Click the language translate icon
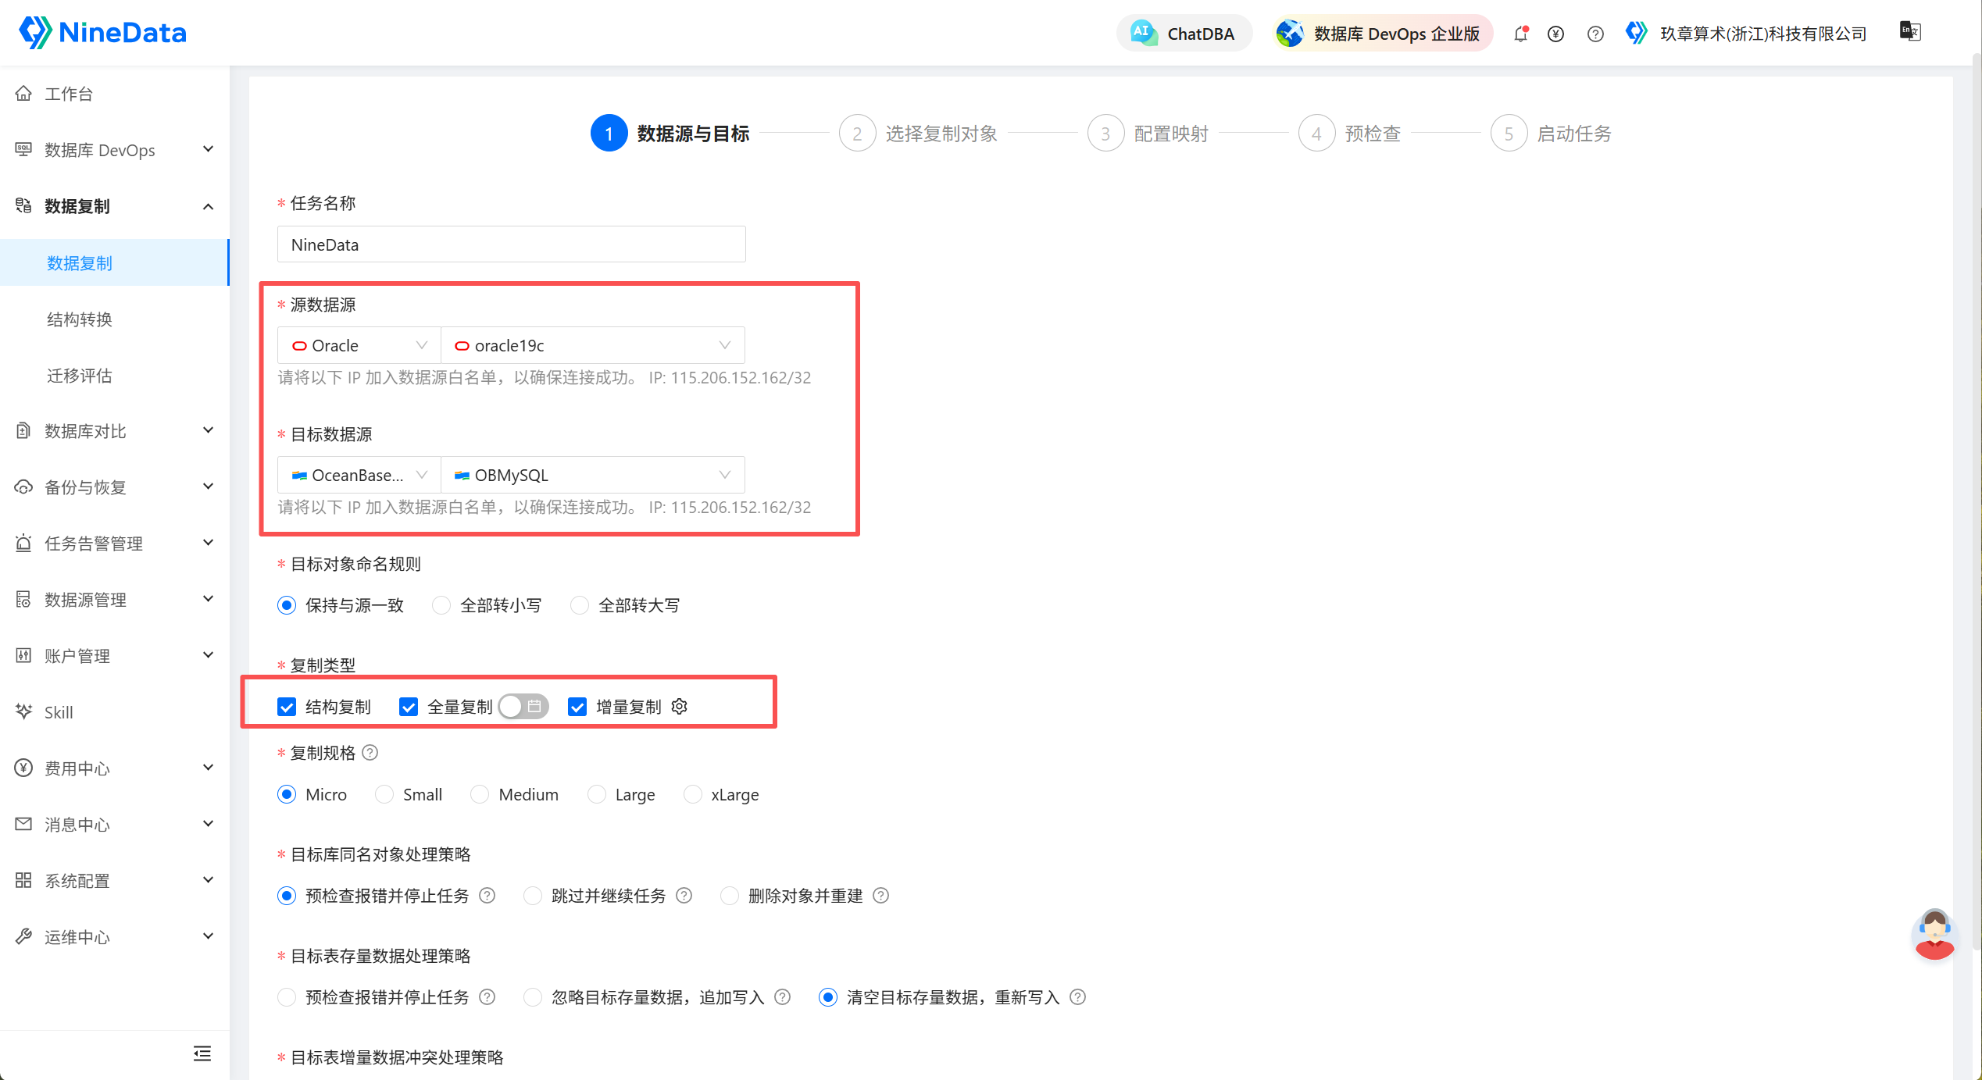 tap(1910, 31)
